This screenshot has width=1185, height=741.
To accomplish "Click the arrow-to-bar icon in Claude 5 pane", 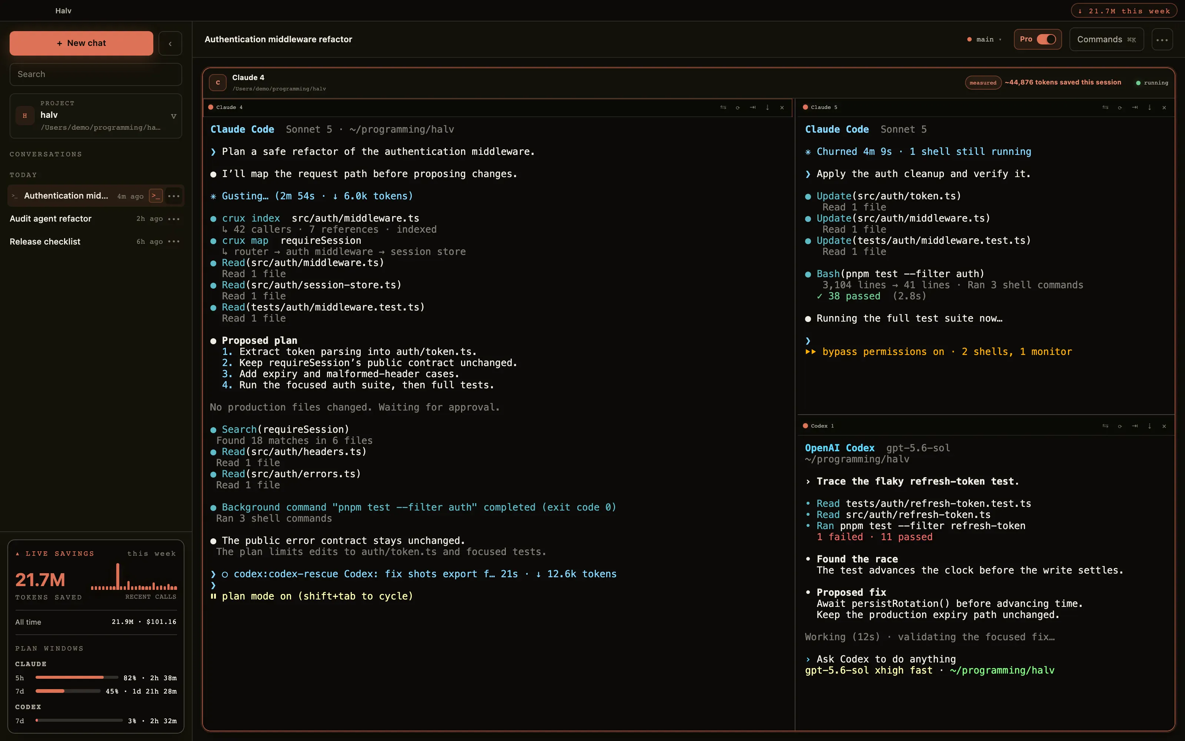I will pos(1135,107).
